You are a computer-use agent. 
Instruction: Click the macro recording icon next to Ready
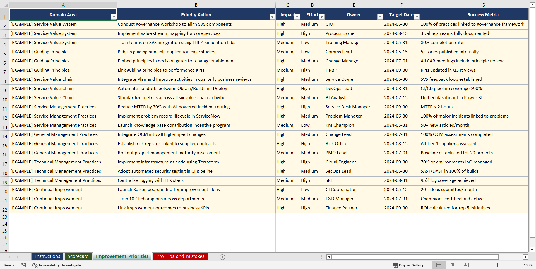pos(24,265)
